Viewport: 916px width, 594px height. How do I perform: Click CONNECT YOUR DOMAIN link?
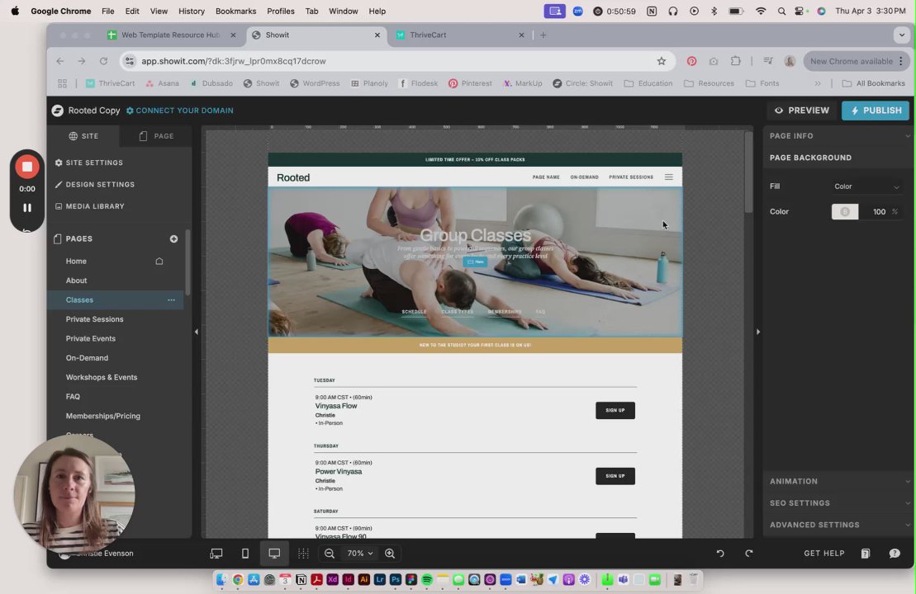click(x=179, y=111)
